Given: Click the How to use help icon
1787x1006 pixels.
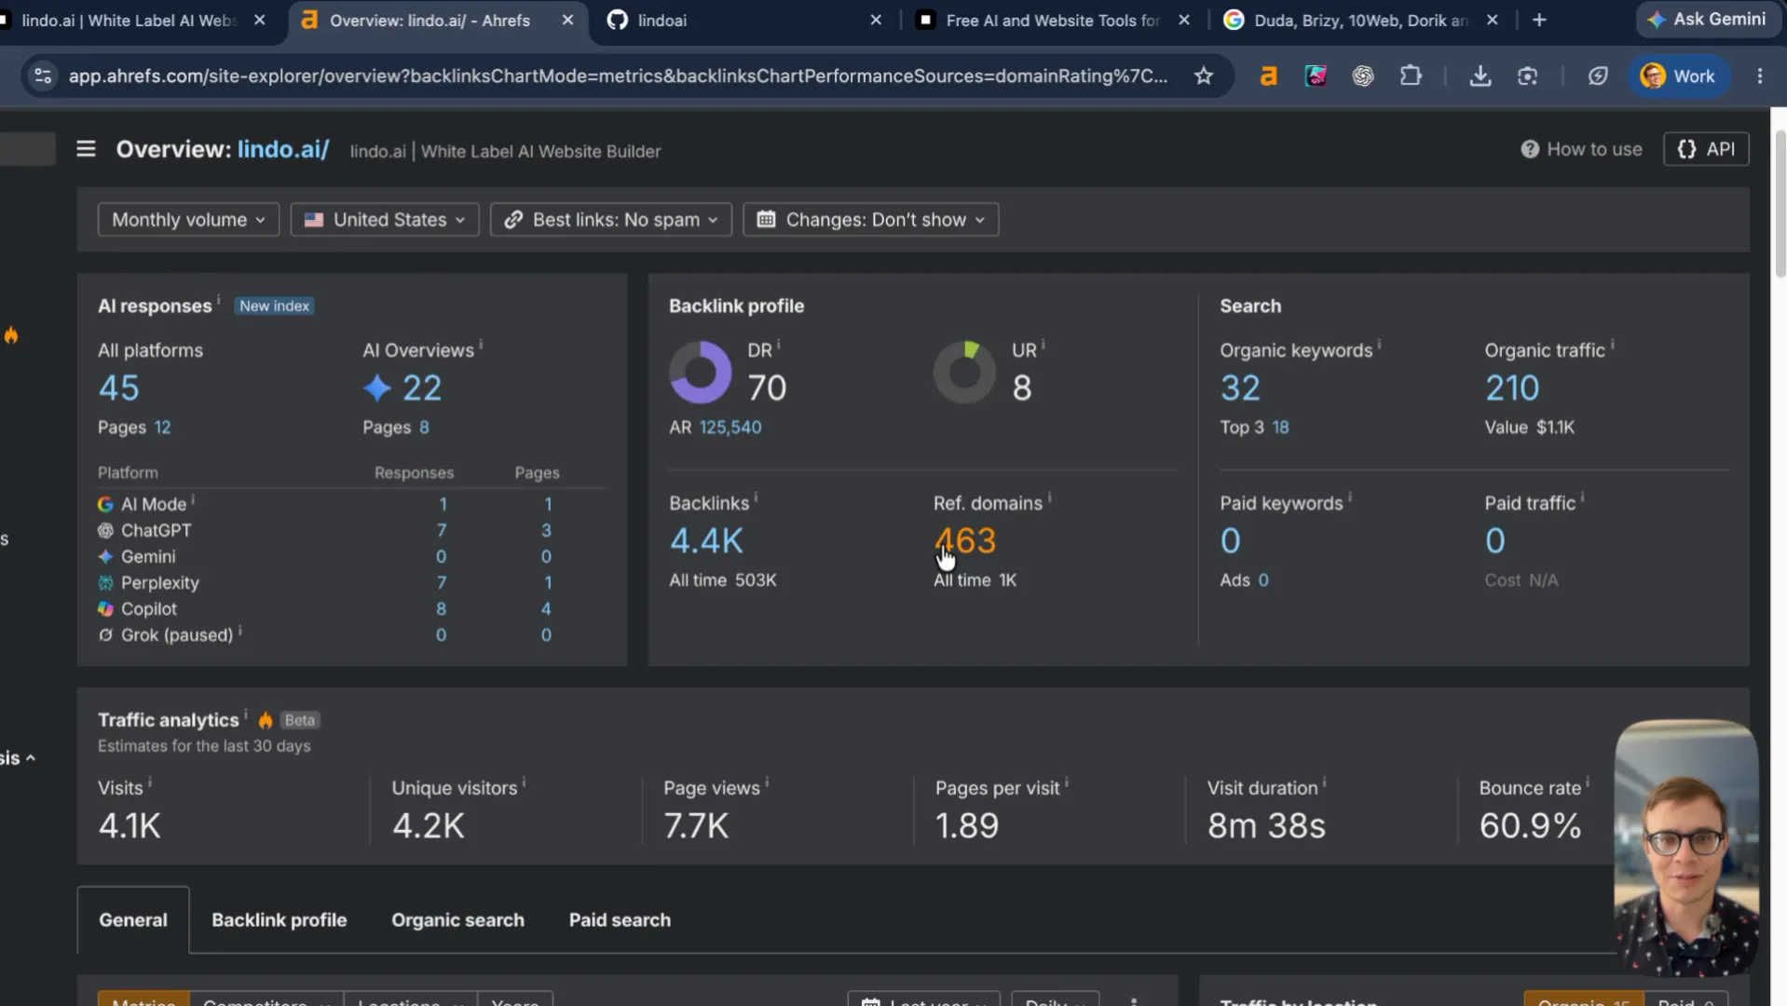Looking at the screenshot, I should pyautogui.click(x=1530, y=149).
